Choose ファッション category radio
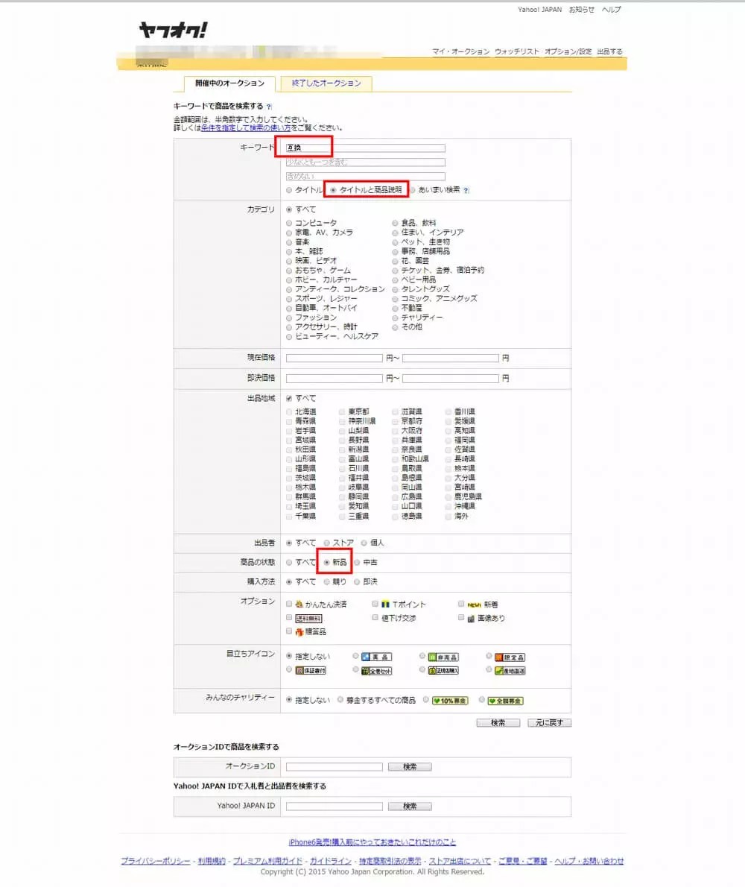Image resolution: width=745 pixels, height=887 pixels. point(289,318)
